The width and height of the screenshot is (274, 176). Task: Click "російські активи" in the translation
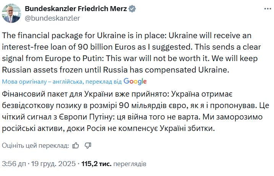click(x=28, y=129)
